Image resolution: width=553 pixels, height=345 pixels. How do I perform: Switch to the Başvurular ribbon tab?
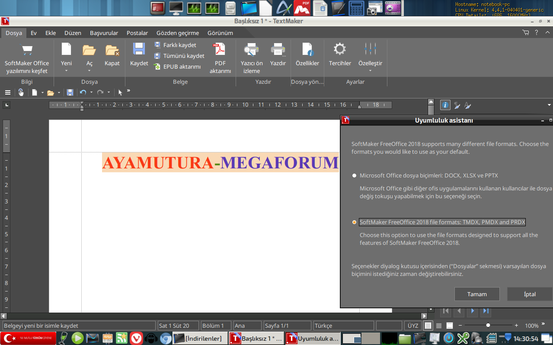104,33
